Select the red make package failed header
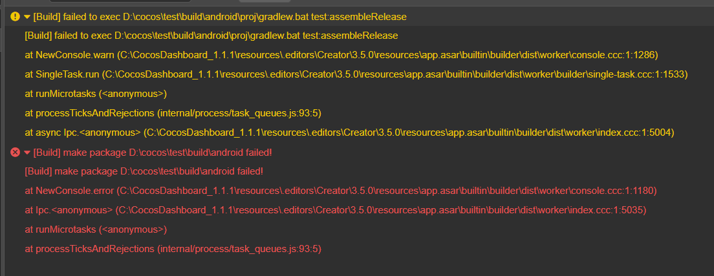Screen dimensions: 714x276 point(152,153)
